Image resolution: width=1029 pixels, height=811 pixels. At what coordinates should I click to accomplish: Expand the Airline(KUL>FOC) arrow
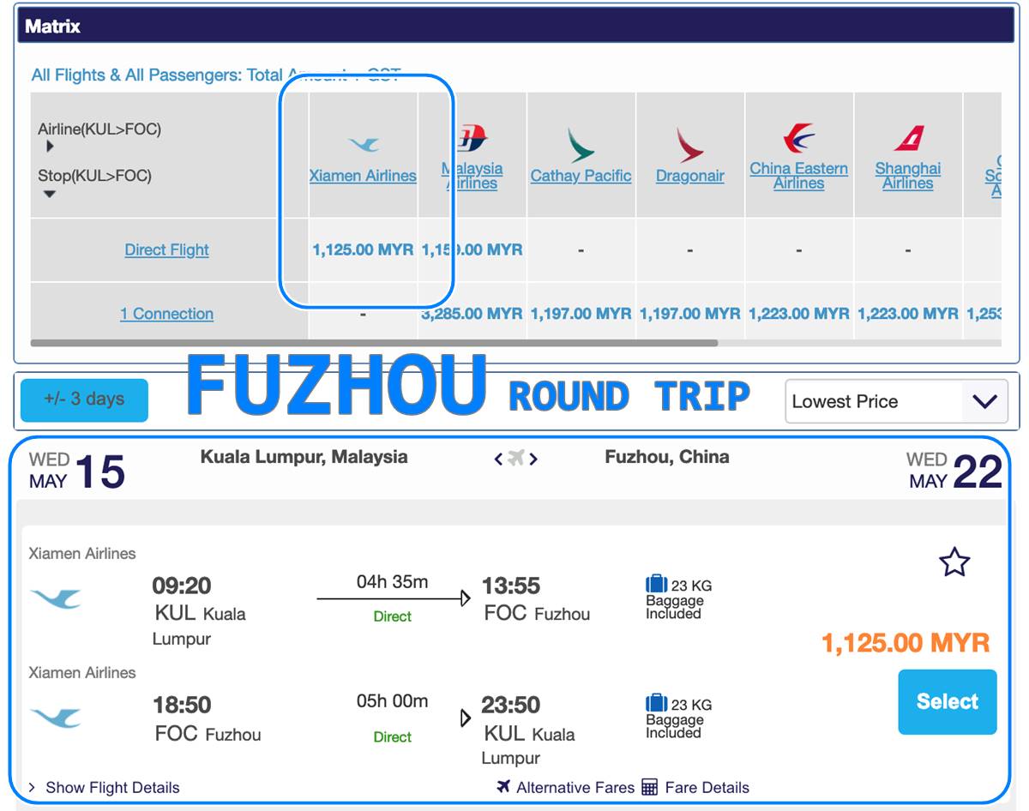click(50, 147)
